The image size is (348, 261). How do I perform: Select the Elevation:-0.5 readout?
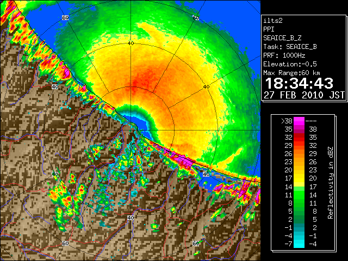(290, 64)
